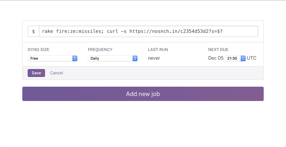Click the DYNO SIZE label
286x147 pixels.
(x=39, y=50)
